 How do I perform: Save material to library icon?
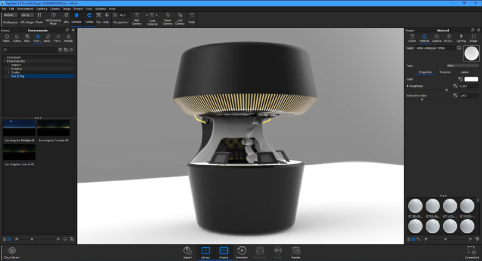pos(459,48)
